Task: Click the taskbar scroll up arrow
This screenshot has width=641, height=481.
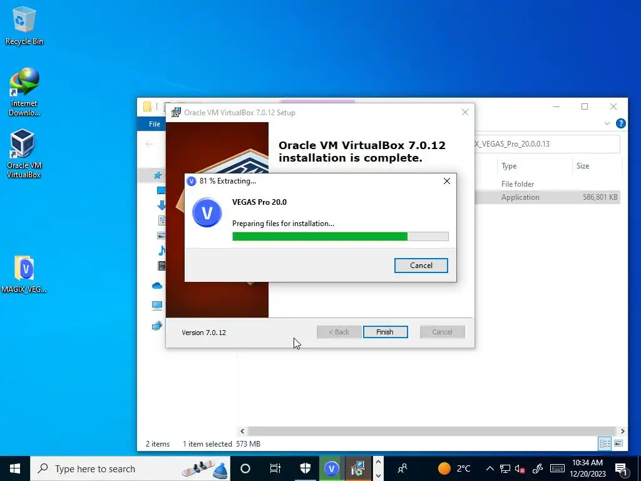Action: 378,462
